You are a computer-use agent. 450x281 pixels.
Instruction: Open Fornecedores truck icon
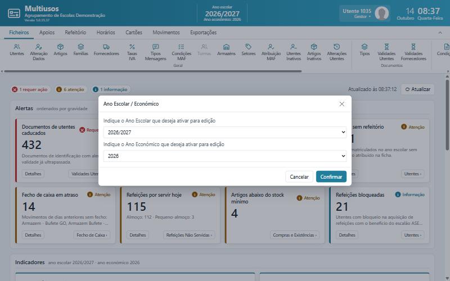coord(106,49)
